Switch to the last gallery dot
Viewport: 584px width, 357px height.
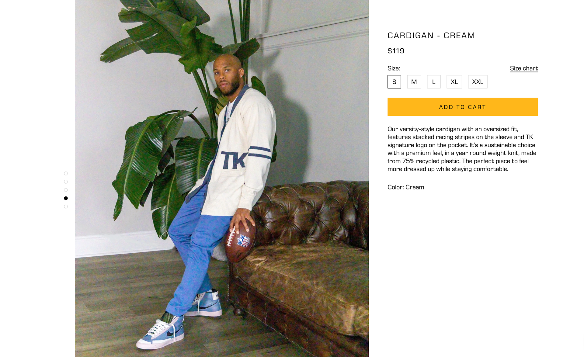click(66, 207)
